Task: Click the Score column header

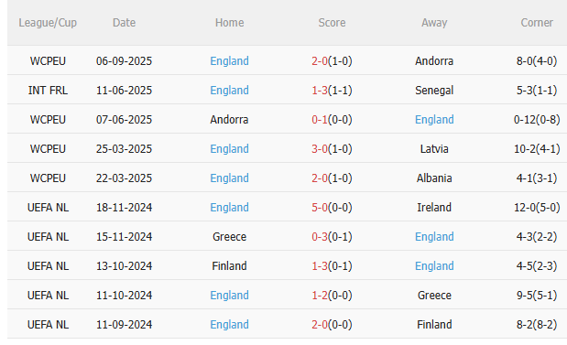Action: point(332,22)
